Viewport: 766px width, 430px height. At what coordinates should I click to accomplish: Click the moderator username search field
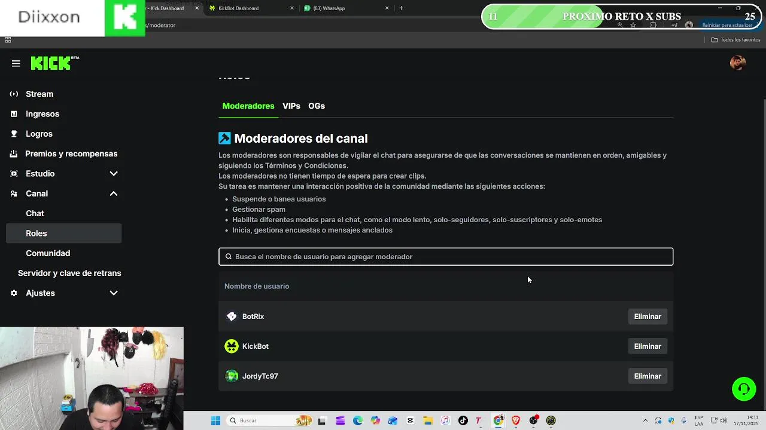point(446,257)
